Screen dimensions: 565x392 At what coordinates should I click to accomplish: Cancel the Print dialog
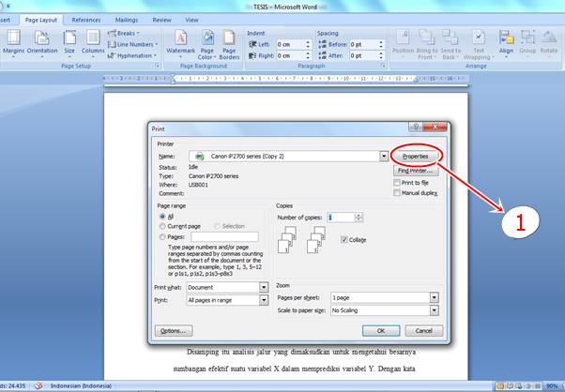point(424,331)
